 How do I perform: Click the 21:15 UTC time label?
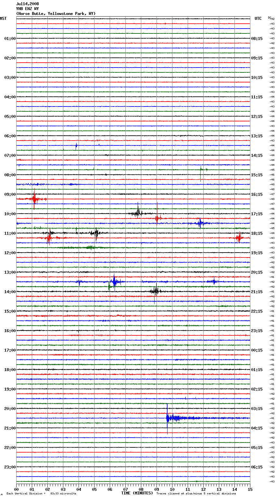tap(257, 292)
